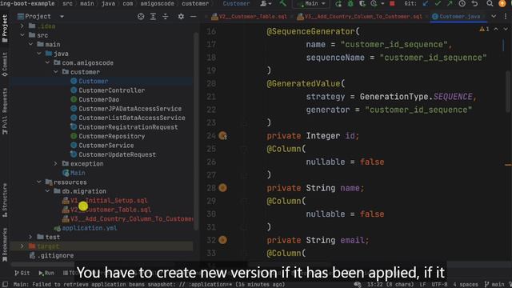Stop the running application

[392, 3]
